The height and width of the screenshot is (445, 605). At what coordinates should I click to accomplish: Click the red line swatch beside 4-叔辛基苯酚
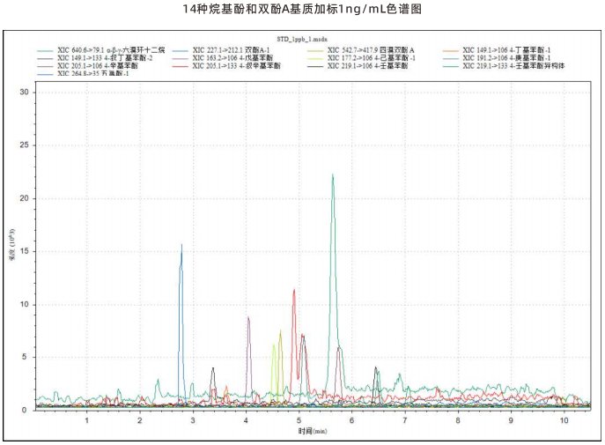pos(181,66)
